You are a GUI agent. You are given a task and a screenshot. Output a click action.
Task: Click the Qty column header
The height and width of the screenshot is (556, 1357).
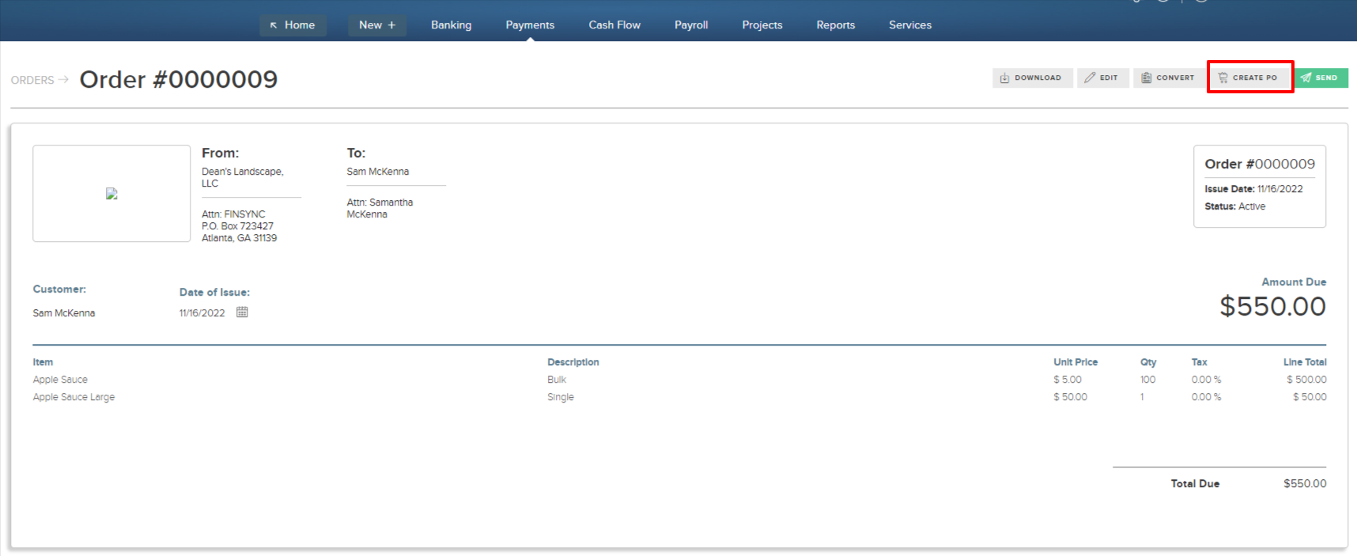(x=1148, y=362)
